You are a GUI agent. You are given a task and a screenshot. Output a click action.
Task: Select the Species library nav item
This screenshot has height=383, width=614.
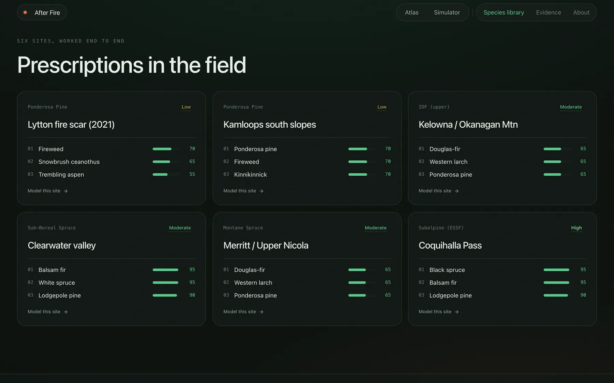504,13
